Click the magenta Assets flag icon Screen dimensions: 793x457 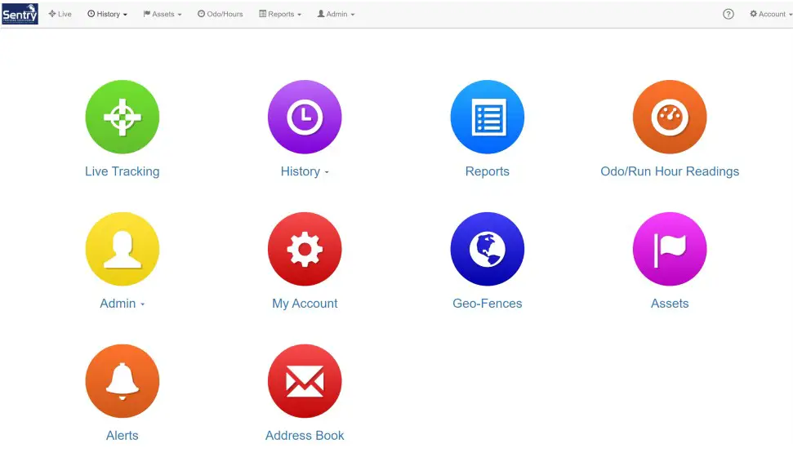[x=670, y=249]
